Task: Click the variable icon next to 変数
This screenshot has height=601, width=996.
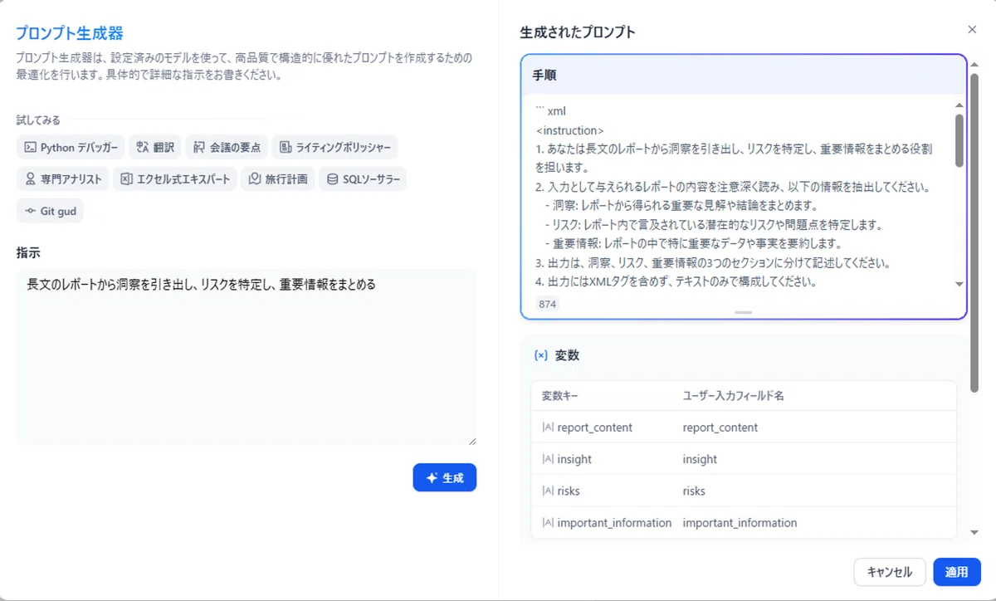Action: pyautogui.click(x=540, y=355)
